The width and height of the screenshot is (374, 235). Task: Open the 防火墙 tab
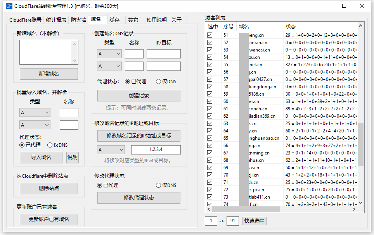coord(78,20)
